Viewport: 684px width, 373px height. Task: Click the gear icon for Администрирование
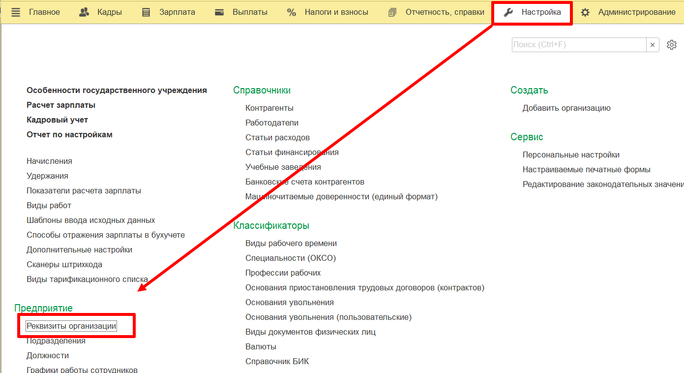[x=585, y=12]
